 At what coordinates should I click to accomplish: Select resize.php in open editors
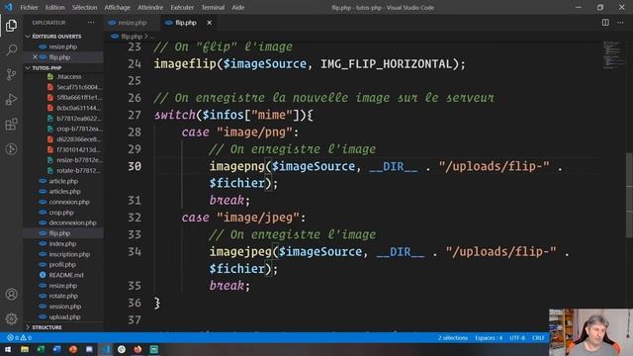coord(63,46)
